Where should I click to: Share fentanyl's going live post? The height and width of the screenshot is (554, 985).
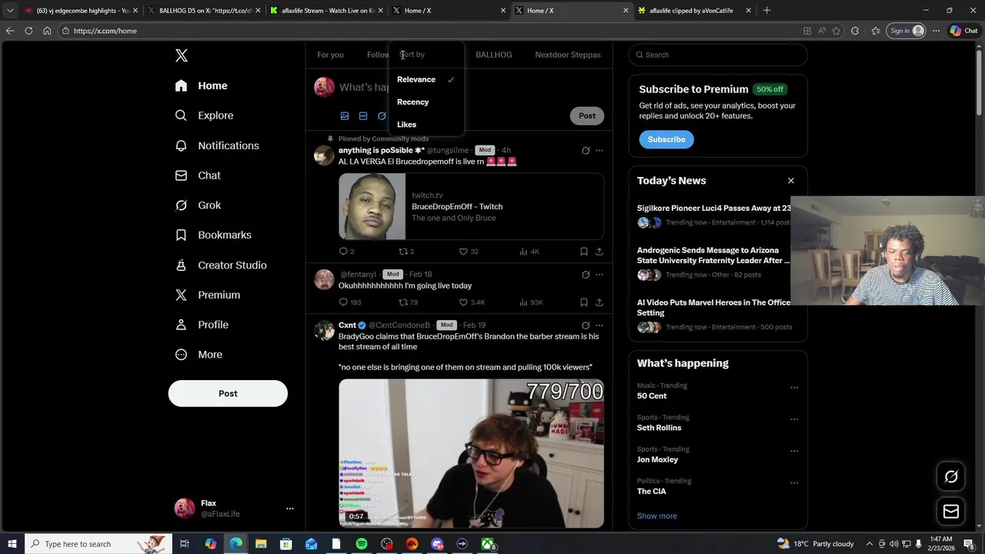tap(599, 302)
